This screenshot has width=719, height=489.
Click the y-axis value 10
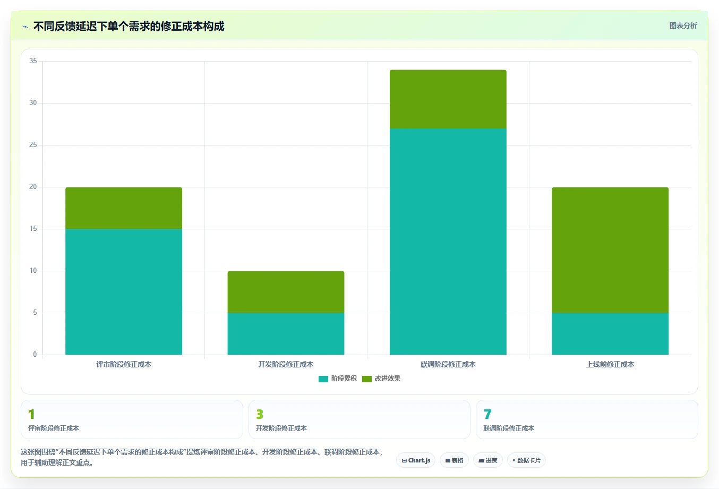point(33,271)
